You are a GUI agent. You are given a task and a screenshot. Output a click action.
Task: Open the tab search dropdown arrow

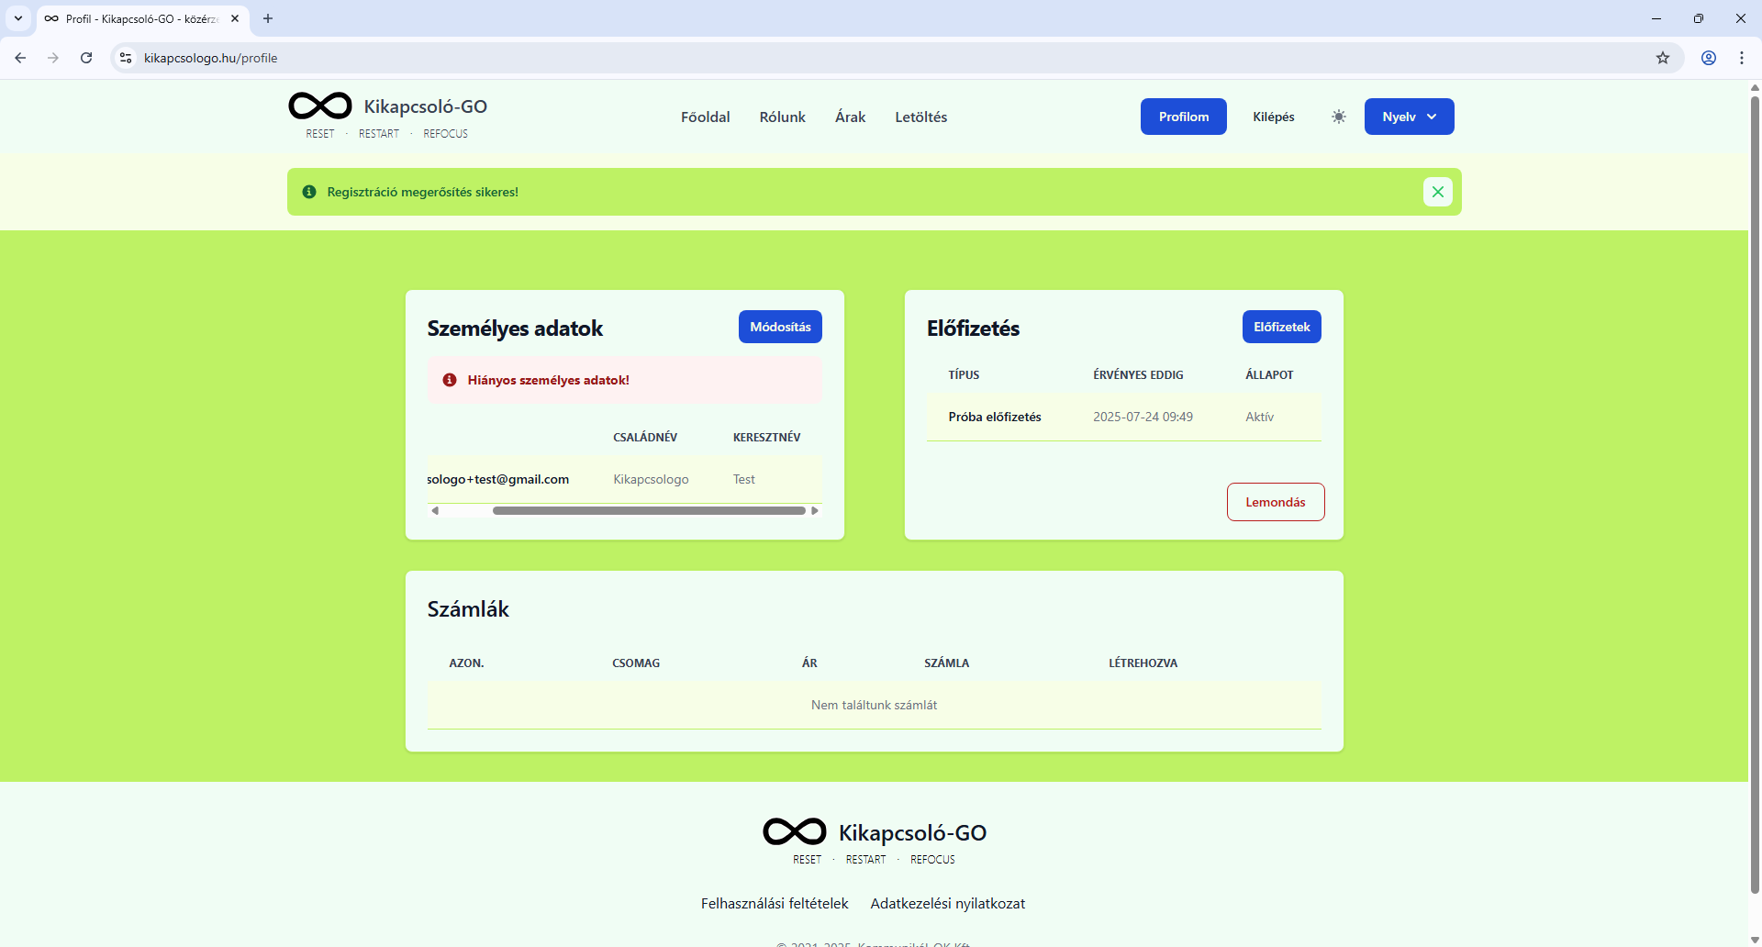click(x=18, y=18)
